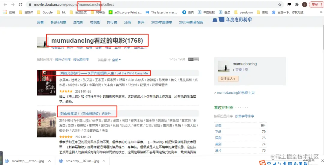Open the downloaded file src=http__attac....jpg
The width and height of the screenshot is (324, 165).
pos(25,161)
